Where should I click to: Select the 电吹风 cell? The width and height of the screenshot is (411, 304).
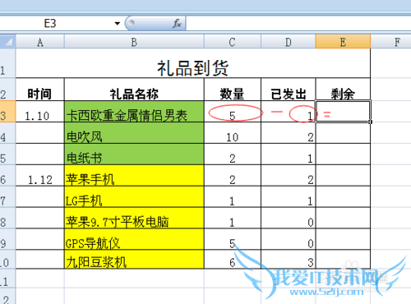(x=134, y=133)
